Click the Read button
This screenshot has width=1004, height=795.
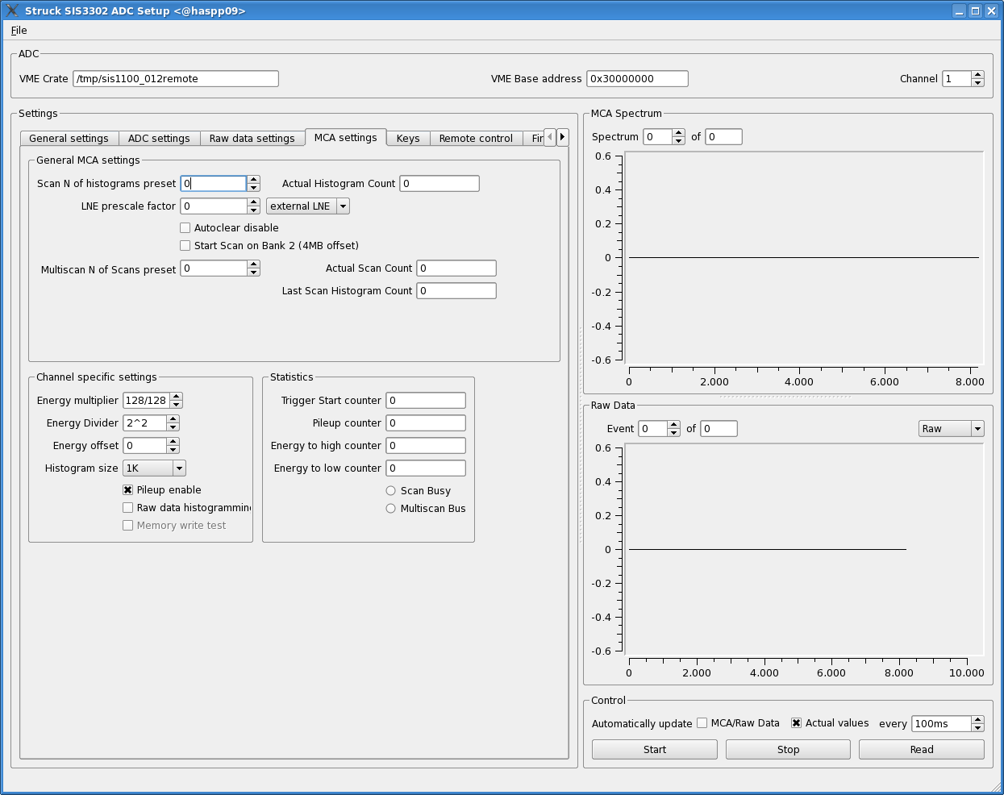[922, 750]
